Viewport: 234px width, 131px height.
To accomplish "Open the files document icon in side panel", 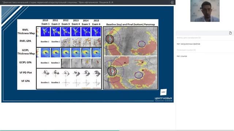I will [x=230, y=33].
